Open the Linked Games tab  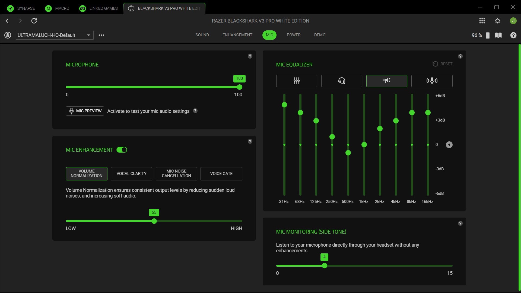click(x=99, y=8)
